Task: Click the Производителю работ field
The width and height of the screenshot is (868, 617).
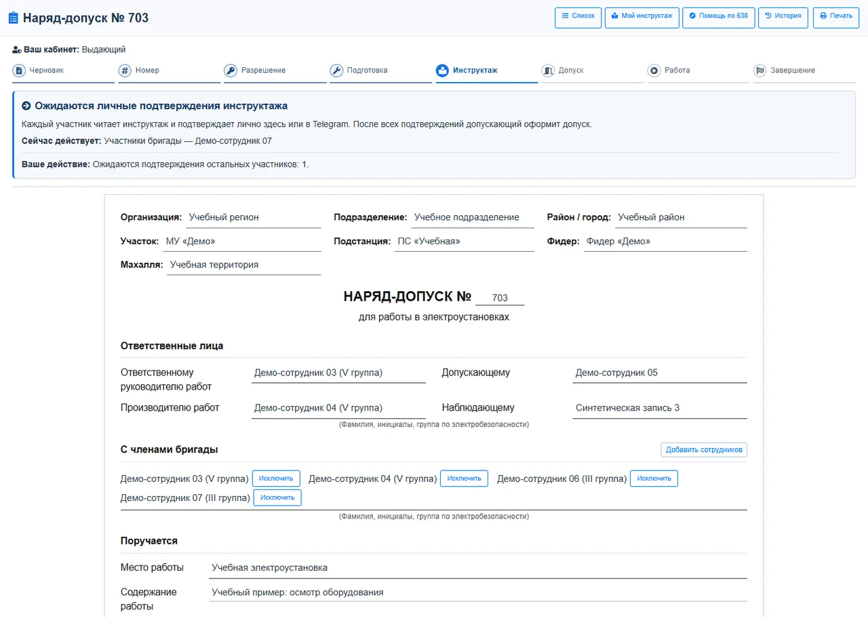Action: click(338, 409)
